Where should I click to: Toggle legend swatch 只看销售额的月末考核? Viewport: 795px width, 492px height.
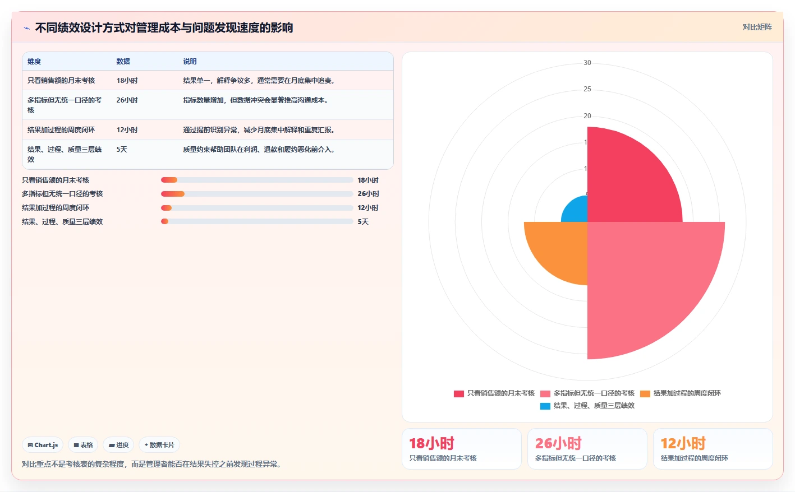tap(459, 393)
